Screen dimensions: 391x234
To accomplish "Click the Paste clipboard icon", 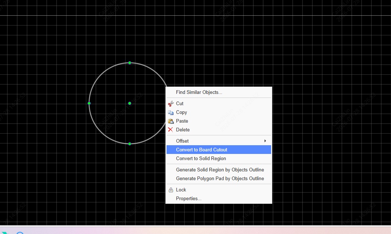I will 171,121.
